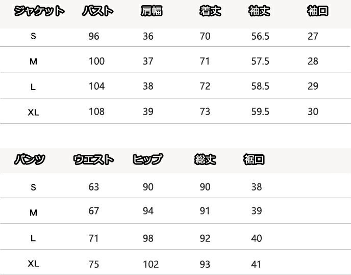Select the jacket size S row label
Screen dimensions: 351x275
[34, 36]
